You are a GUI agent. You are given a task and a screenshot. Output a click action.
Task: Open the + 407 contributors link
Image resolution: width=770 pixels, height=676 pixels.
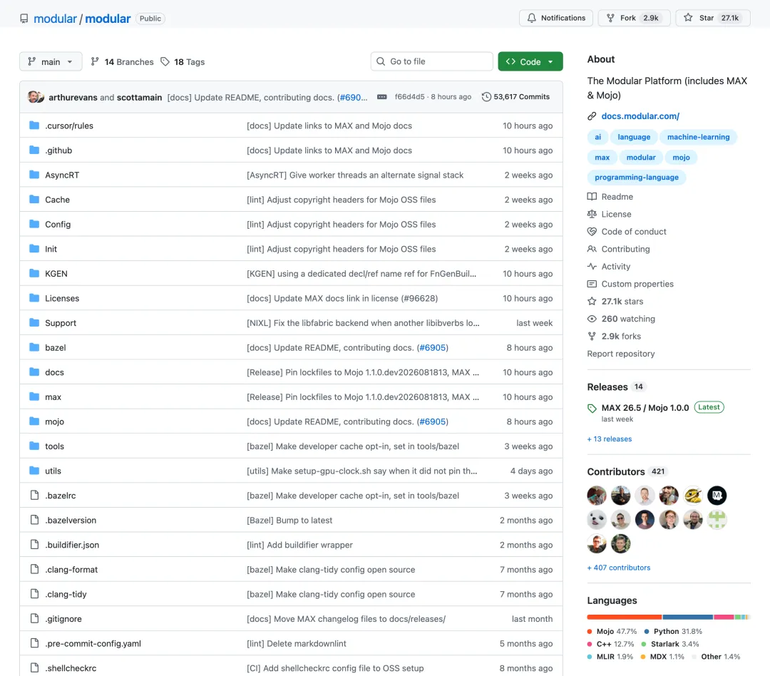pyautogui.click(x=619, y=568)
